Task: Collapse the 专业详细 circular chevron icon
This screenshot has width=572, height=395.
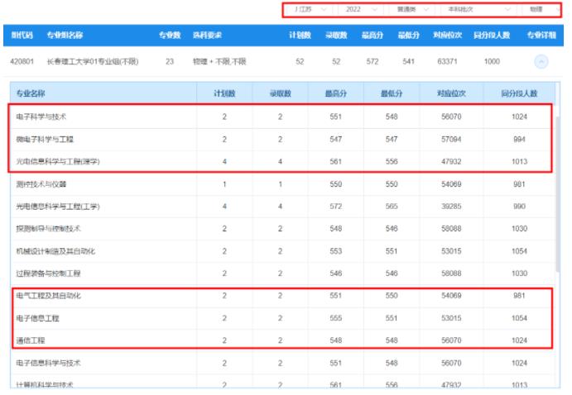Action: point(541,61)
